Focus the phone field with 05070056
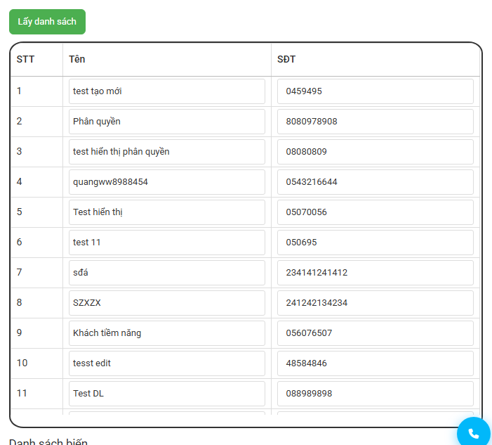 [375, 212]
